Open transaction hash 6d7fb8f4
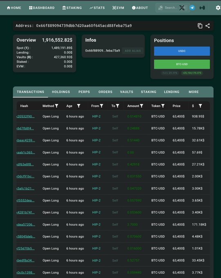 point(25,128)
